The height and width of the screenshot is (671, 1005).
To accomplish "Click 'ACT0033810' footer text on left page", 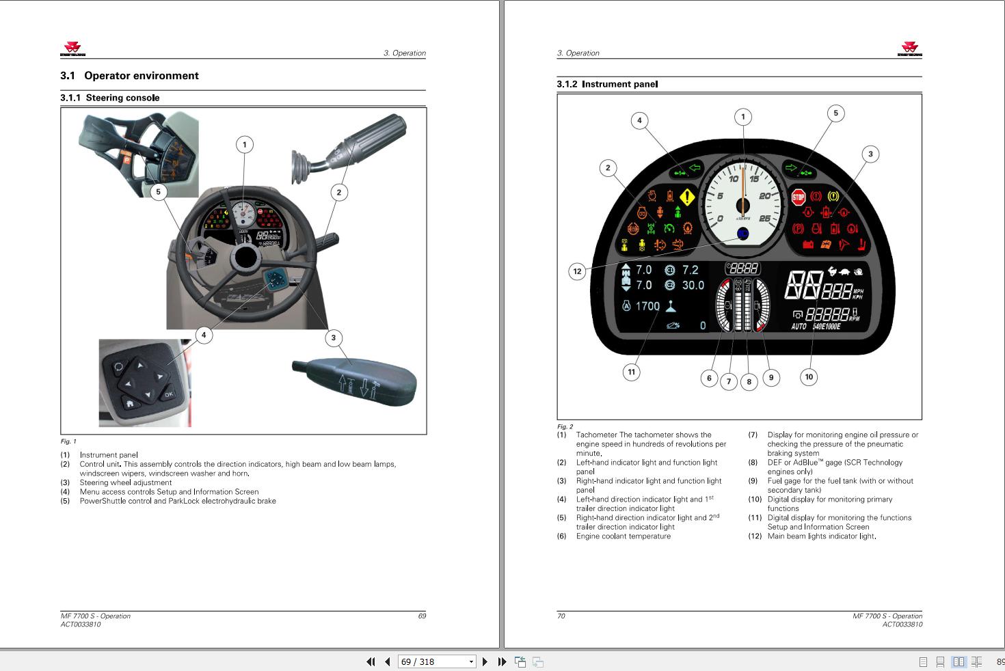I will click(81, 625).
